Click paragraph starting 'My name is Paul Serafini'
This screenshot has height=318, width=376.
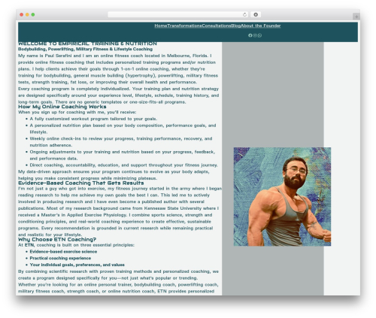tap(118, 69)
